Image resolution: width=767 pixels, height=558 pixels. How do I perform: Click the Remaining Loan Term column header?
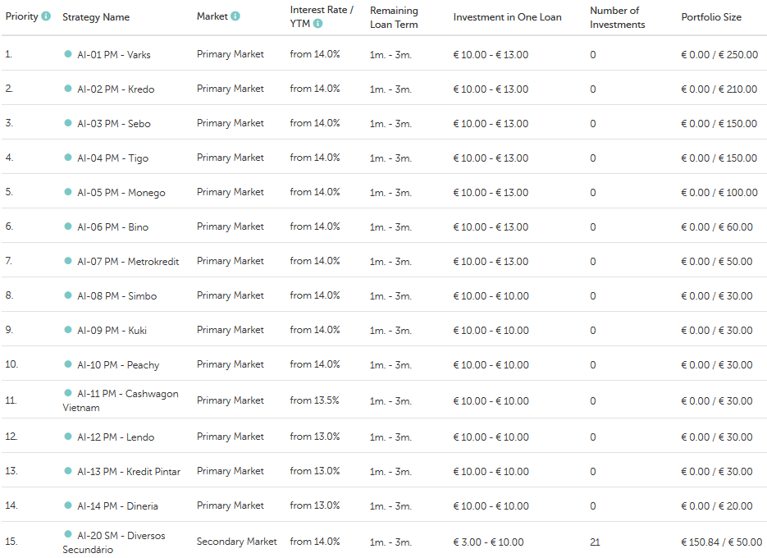pyautogui.click(x=394, y=17)
